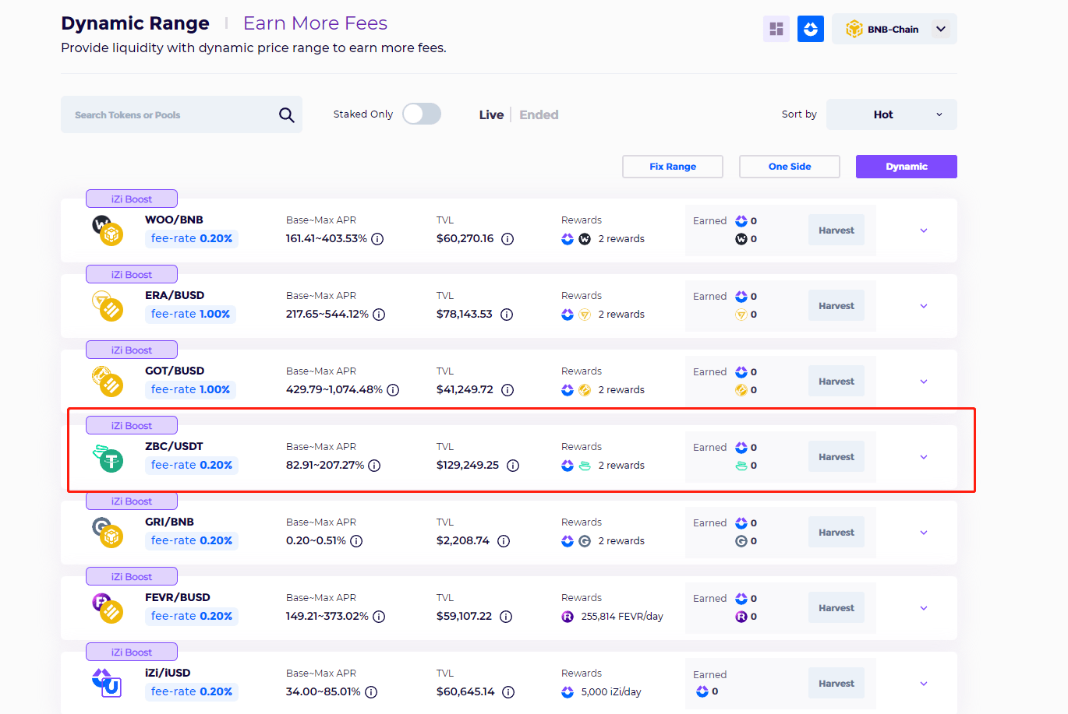Open APR info icon for FEVR/BUSD
1068x714 pixels.
[x=379, y=617]
